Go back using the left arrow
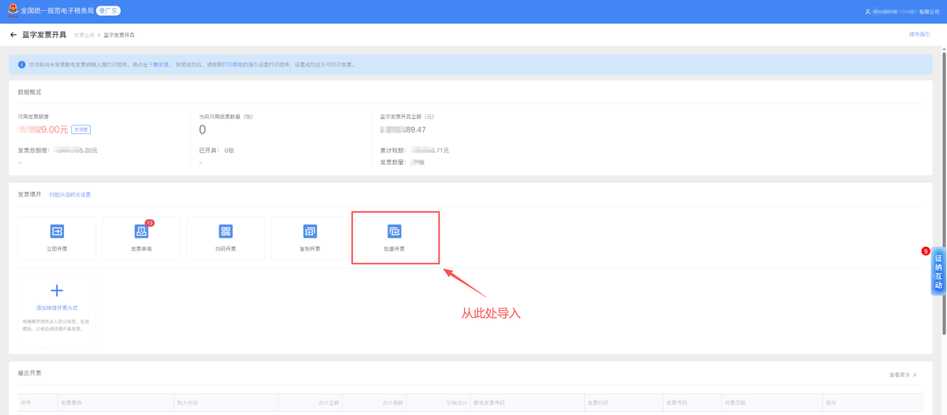This screenshot has width=947, height=415. 13,35
